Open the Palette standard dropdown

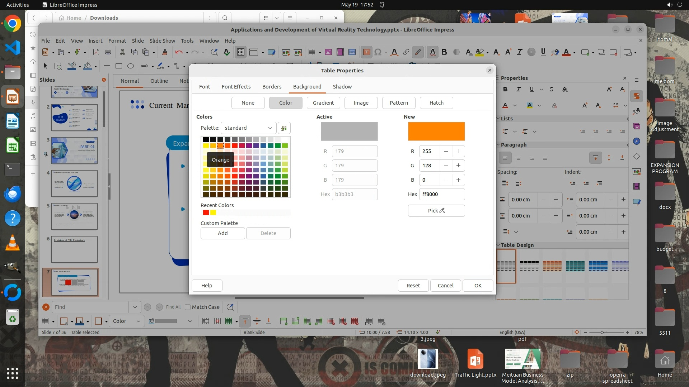point(248,128)
